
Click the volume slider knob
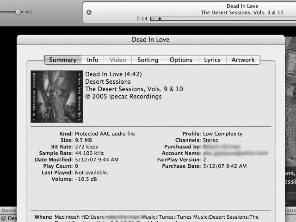18,12
